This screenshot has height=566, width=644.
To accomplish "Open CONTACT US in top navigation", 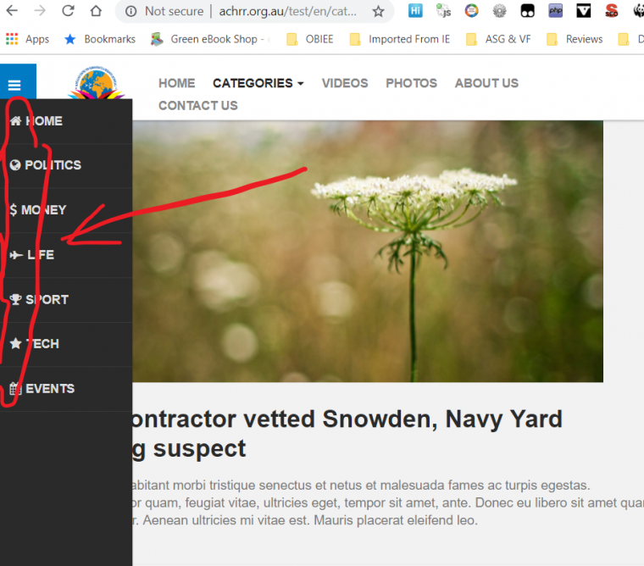I will pos(198,106).
